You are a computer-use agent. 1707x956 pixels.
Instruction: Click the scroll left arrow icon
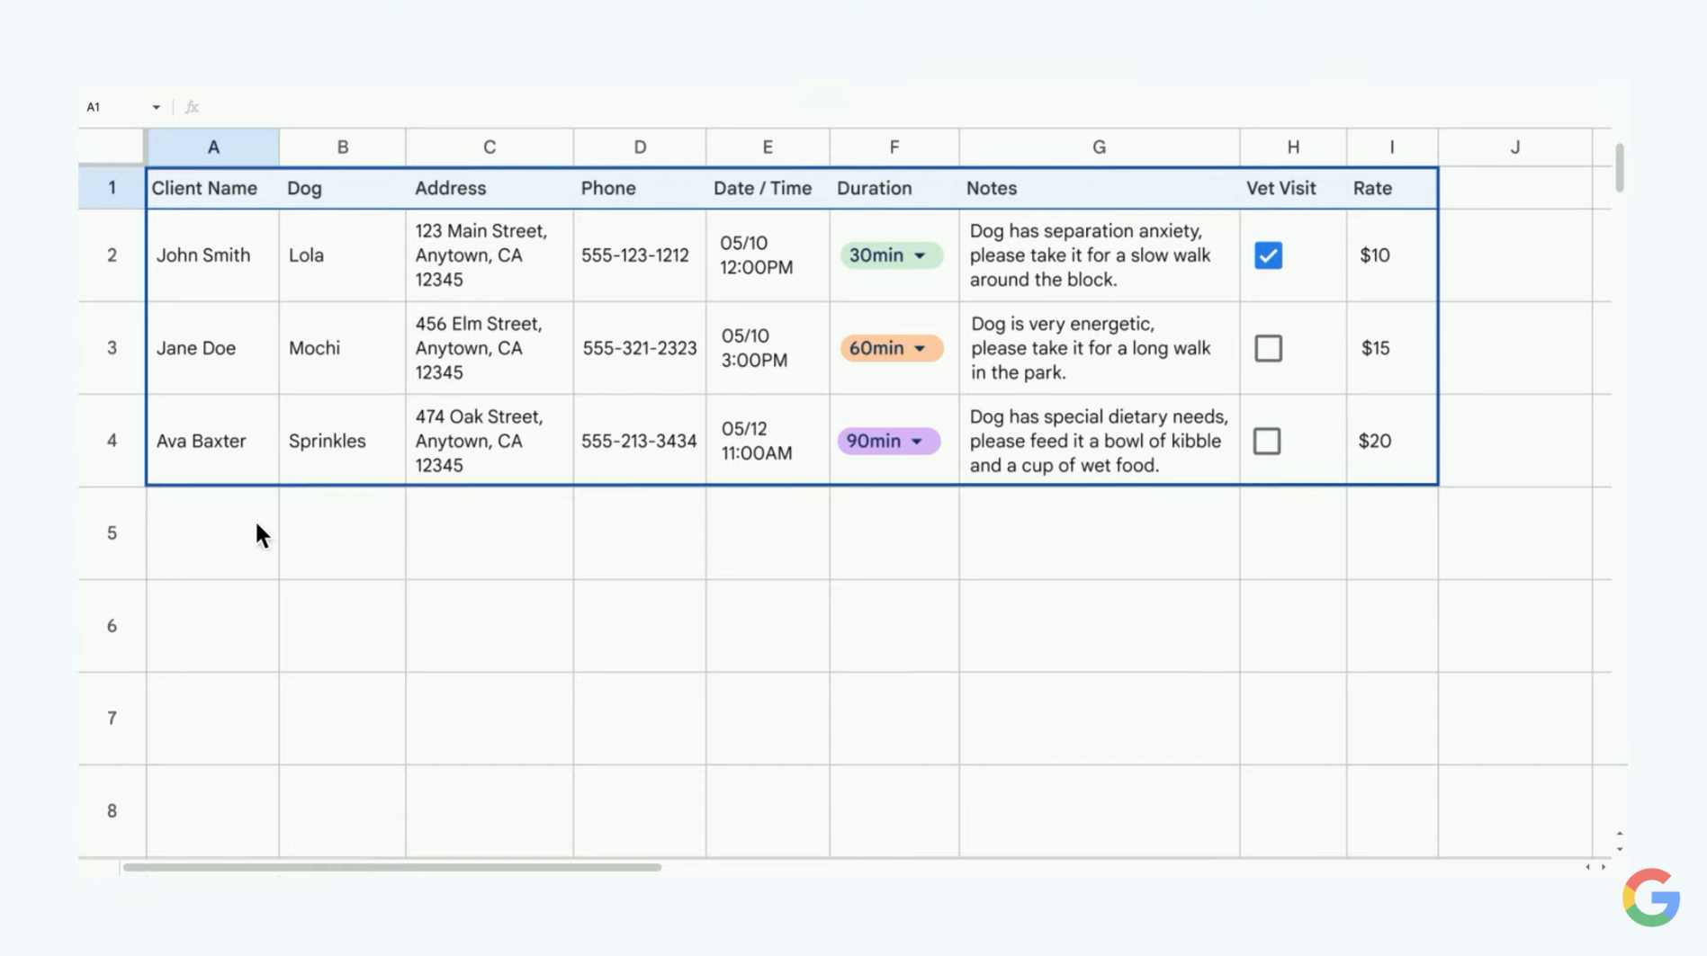1588,867
